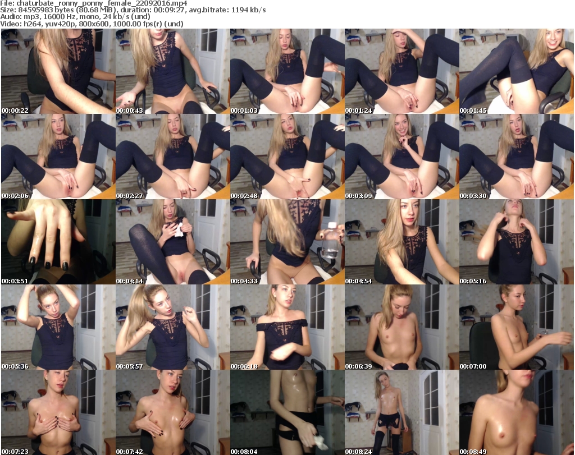Click the thumbnail timestamped 00:00:22

click(x=57, y=71)
